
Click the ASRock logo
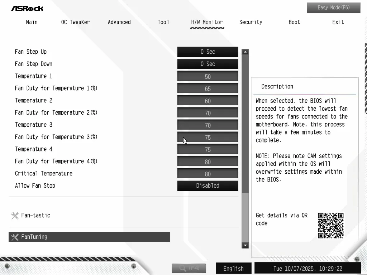point(27,8)
